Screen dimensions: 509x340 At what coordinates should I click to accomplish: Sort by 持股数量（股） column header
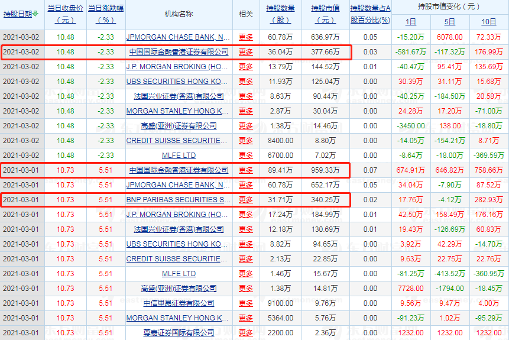280,14
